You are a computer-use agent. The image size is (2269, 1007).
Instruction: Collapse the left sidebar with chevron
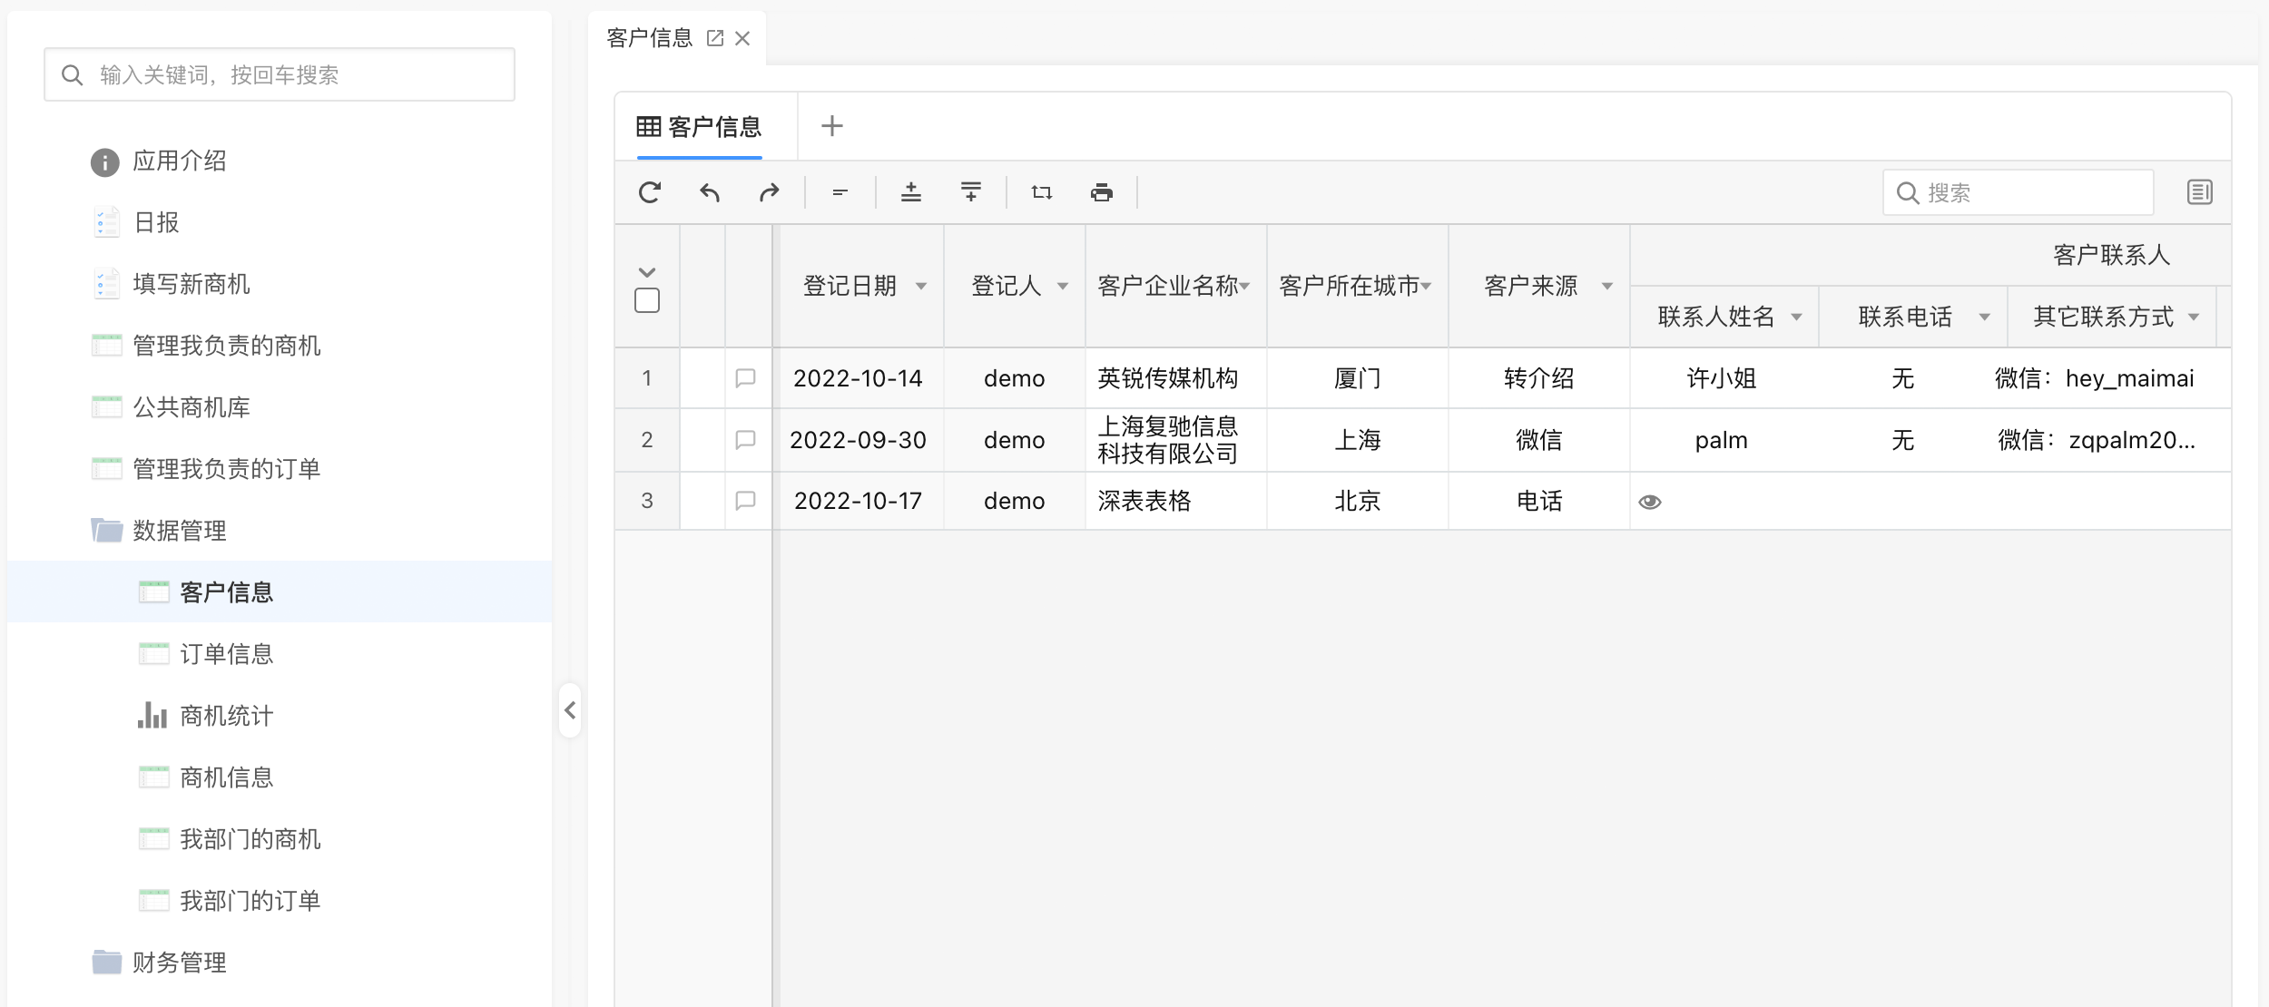570,710
